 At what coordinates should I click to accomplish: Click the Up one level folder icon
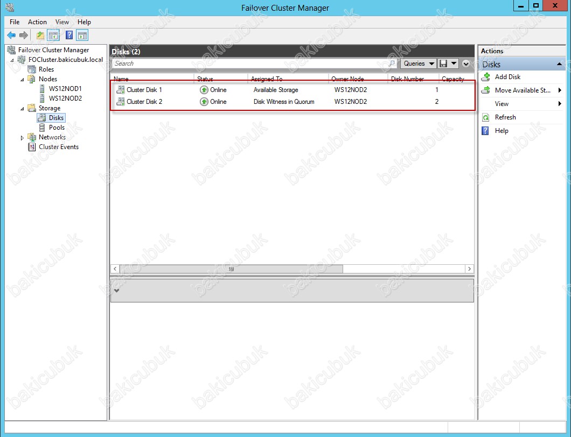40,36
